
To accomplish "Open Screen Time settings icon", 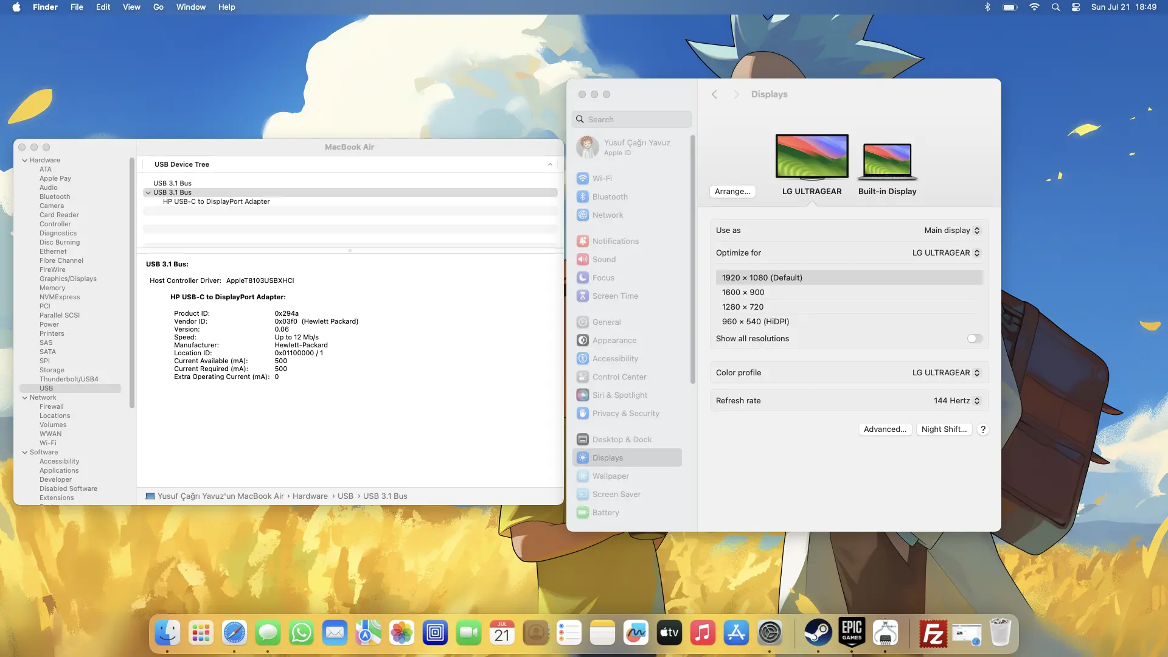I will tap(583, 296).
